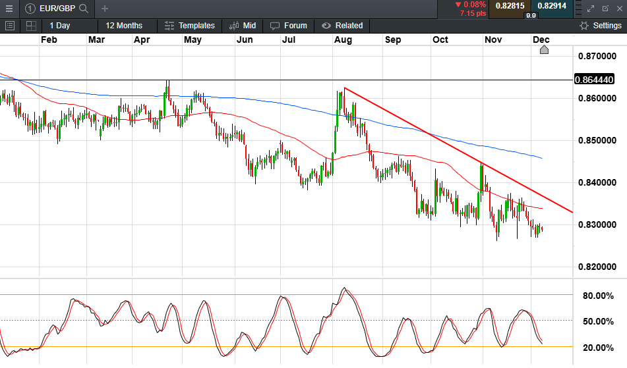Screen dimensions: 627x368
Task: Open the Forum panel
Action: point(289,26)
